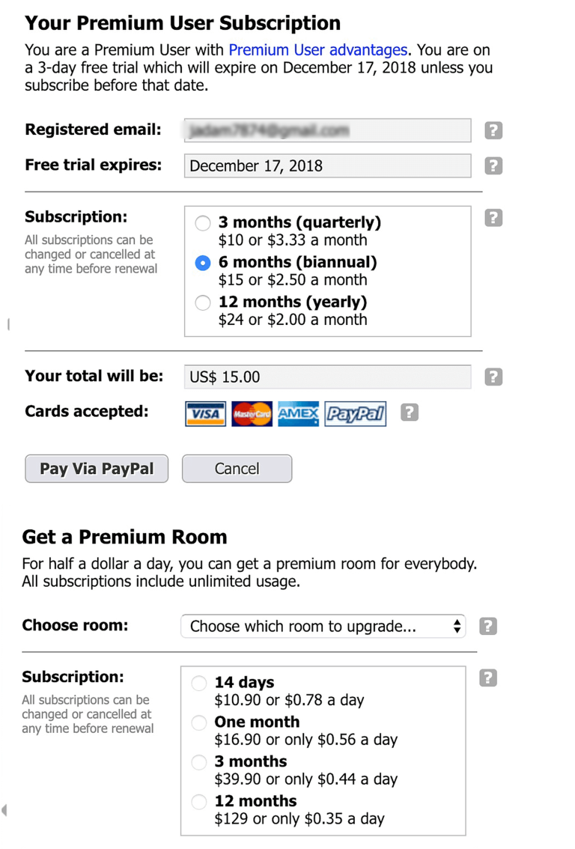Click help icon beside accepted cards
575x849 pixels.
tap(410, 413)
